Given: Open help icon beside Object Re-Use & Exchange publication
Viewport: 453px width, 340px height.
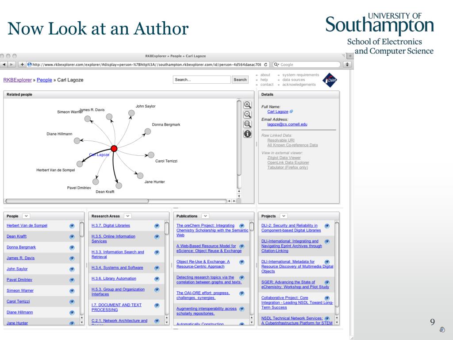Looking at the screenshot, I should pyautogui.click(x=242, y=262).
